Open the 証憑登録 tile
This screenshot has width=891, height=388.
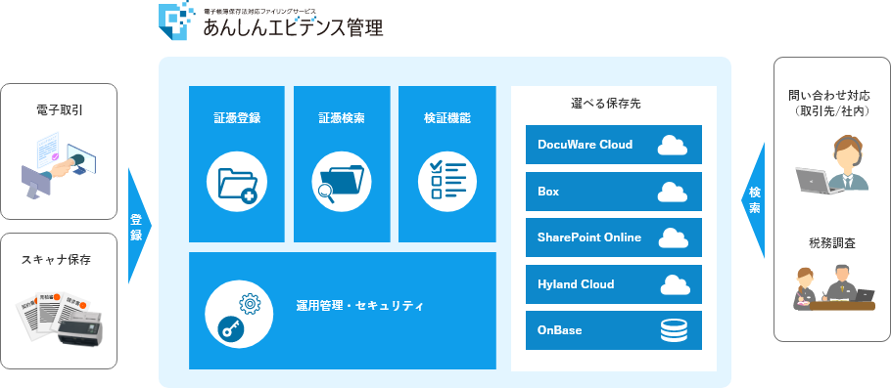[236, 164]
